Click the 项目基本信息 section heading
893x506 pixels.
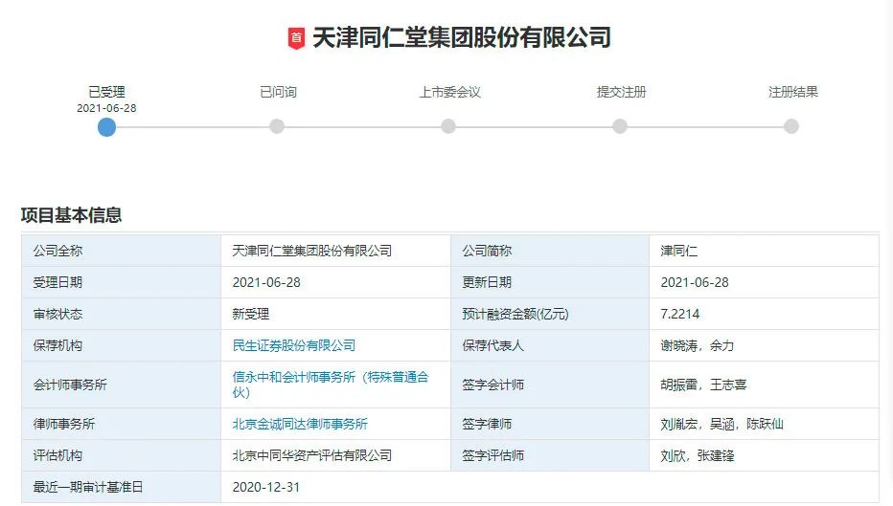71,215
